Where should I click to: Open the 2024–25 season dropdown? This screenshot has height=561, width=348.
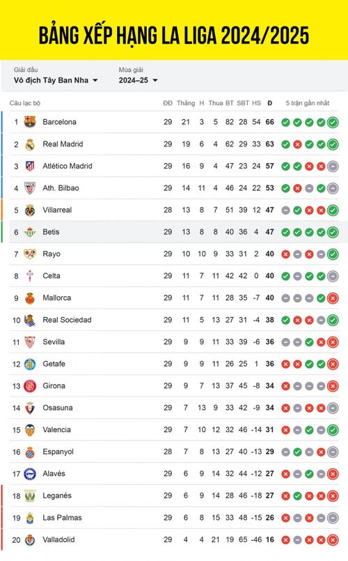click(139, 80)
